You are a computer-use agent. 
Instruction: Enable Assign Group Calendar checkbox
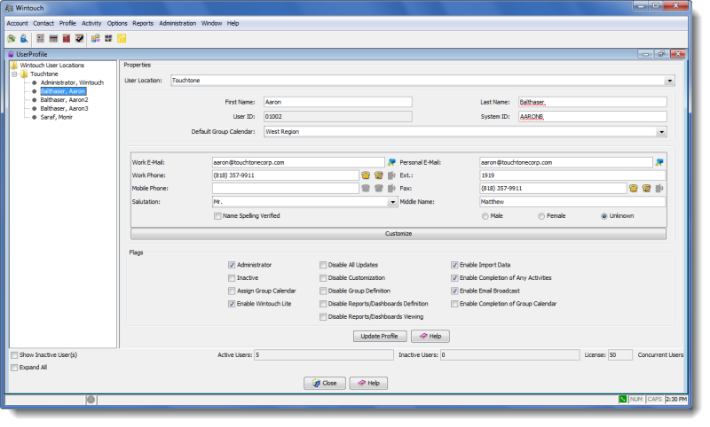point(232,291)
